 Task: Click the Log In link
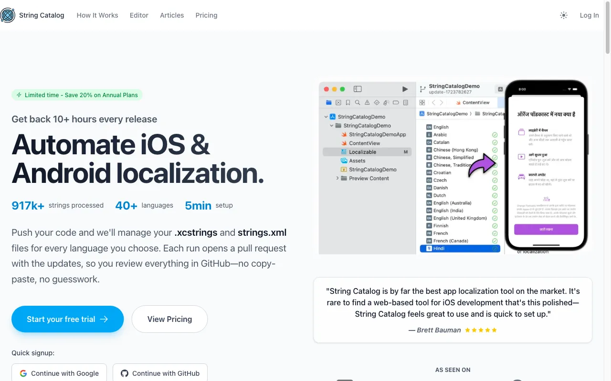589,15
